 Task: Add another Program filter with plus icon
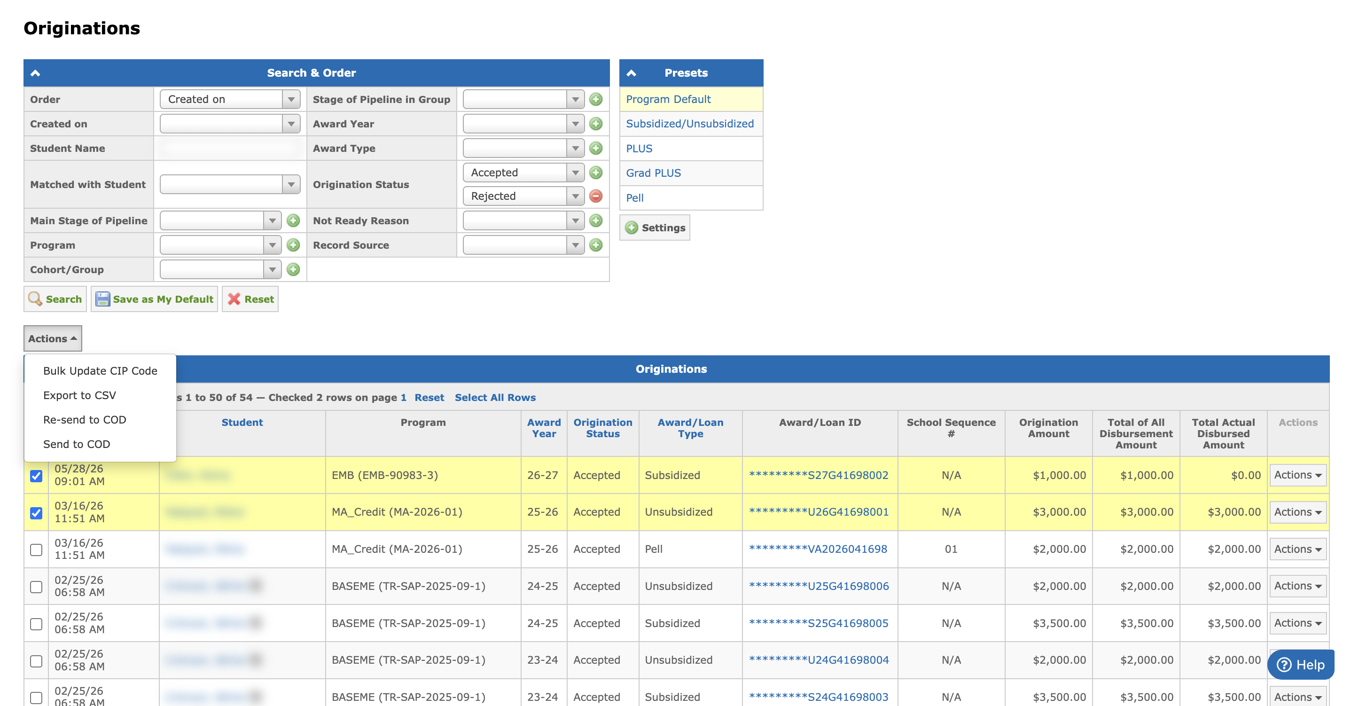[293, 245]
